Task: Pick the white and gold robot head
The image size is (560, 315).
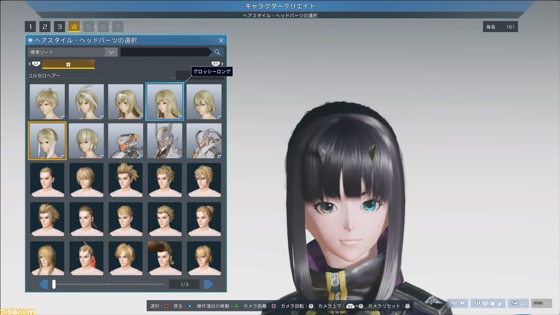Action: [x=204, y=141]
